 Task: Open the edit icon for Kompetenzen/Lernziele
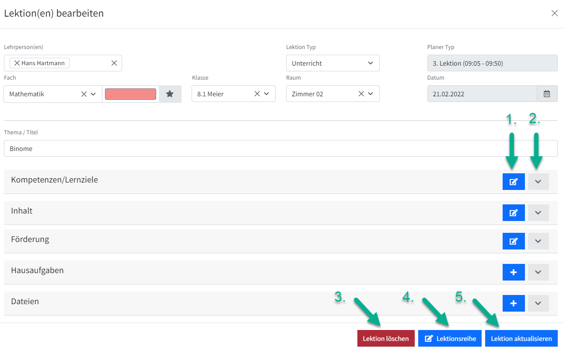point(514,182)
